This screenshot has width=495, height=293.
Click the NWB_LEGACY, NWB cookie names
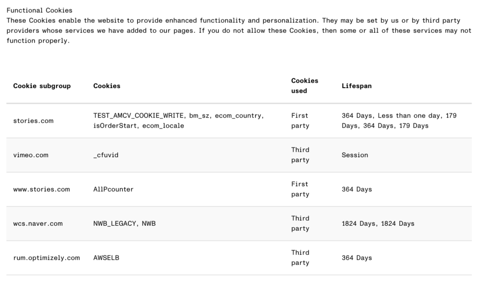point(124,224)
